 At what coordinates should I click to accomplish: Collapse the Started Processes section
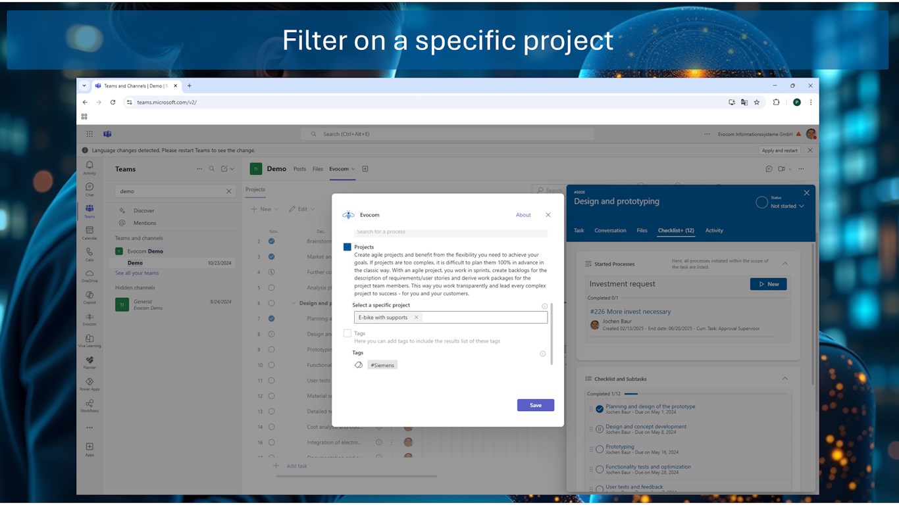[x=784, y=264]
